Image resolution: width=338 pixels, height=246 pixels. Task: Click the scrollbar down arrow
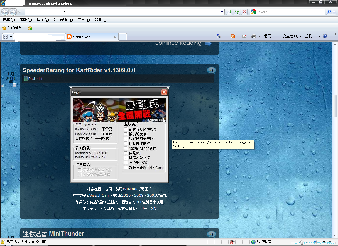click(x=335, y=236)
